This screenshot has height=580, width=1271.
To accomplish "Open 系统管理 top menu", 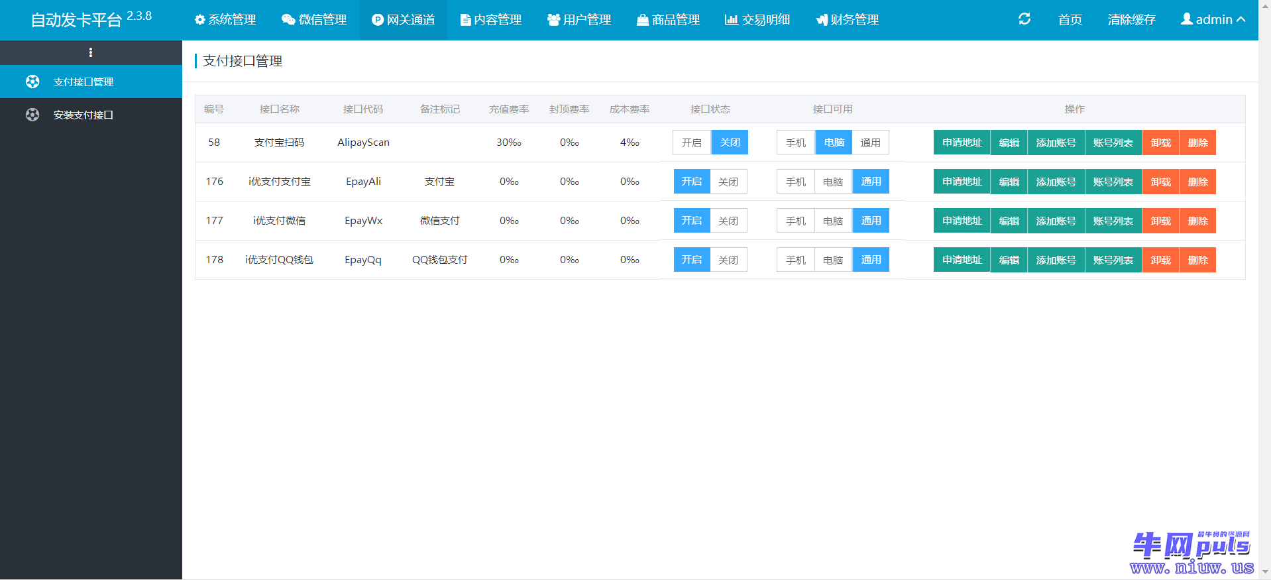I will point(225,20).
